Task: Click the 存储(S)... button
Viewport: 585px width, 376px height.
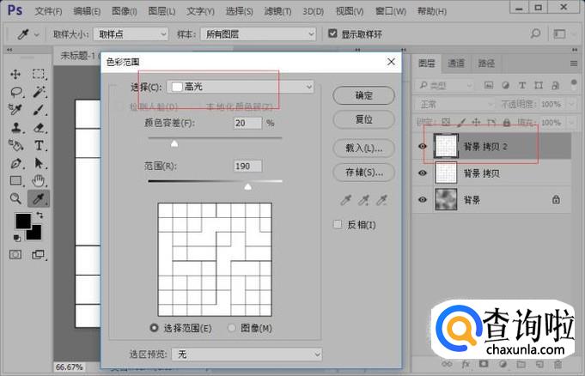Action: click(x=363, y=172)
